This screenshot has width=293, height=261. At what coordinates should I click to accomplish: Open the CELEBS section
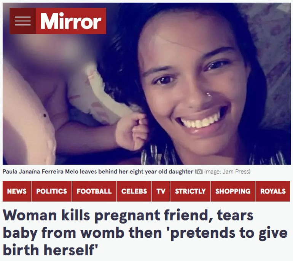pos(134,191)
